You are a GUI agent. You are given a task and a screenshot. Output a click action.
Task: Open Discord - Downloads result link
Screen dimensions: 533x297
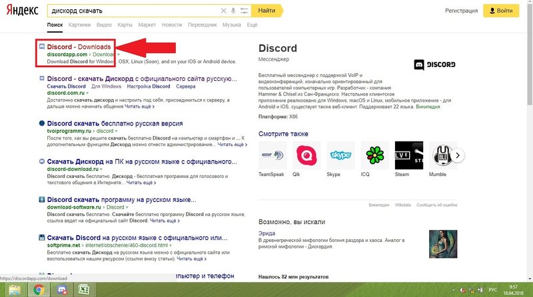click(79, 47)
